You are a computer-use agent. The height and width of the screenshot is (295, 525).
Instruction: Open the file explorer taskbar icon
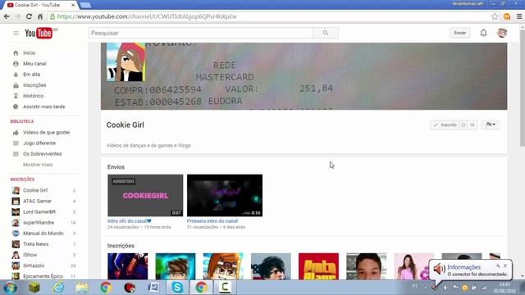point(82,288)
